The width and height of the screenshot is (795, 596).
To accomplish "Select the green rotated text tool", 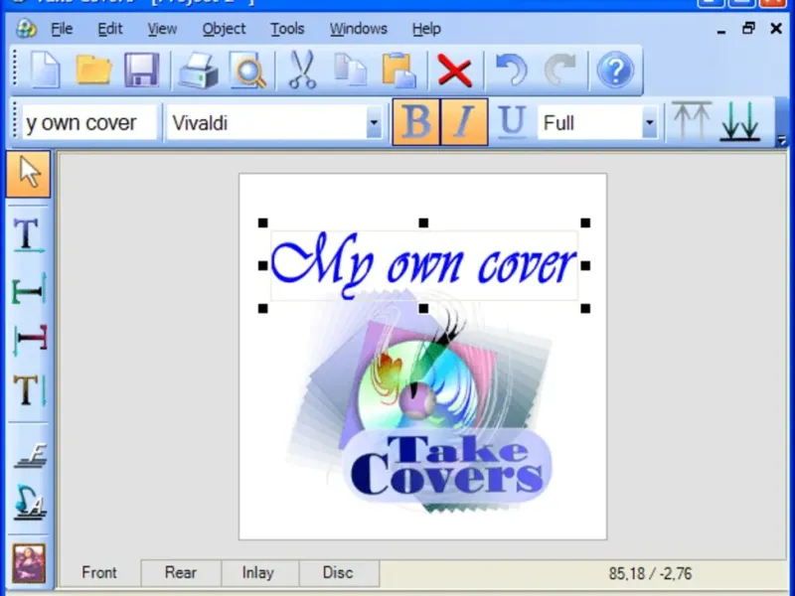I will click(x=29, y=289).
